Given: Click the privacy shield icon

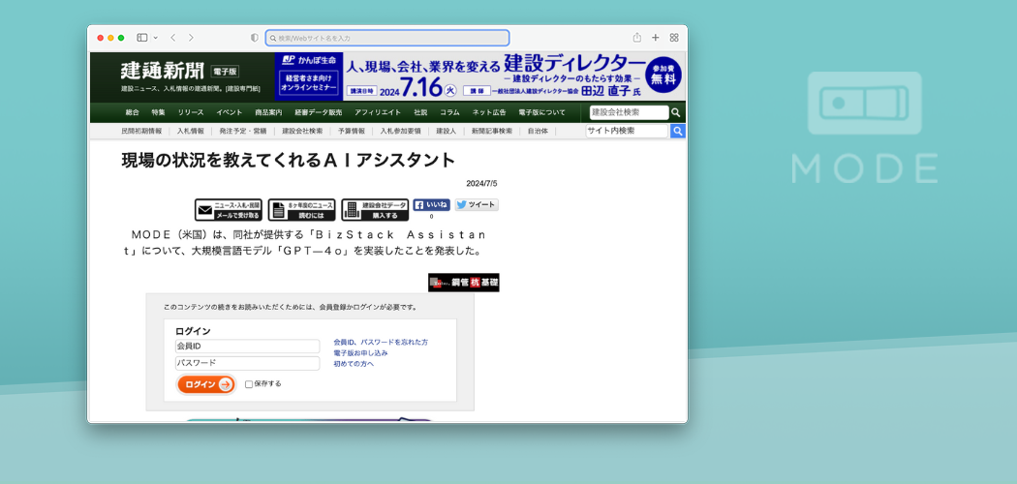Looking at the screenshot, I should (x=255, y=38).
